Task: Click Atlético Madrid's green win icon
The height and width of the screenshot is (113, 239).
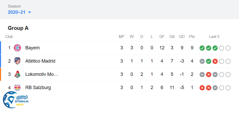Action: pyautogui.click(x=209, y=61)
